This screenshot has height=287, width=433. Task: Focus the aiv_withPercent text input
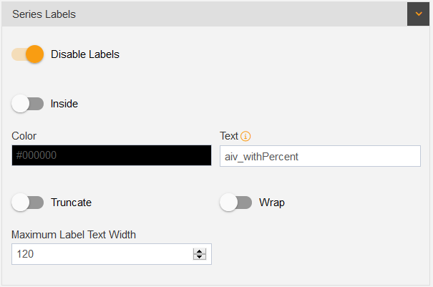click(x=321, y=156)
